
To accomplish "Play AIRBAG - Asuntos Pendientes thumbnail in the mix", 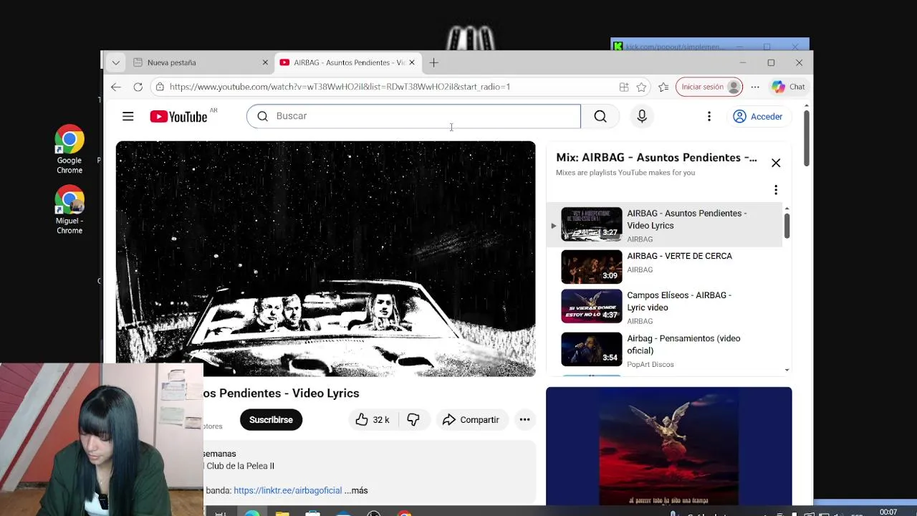I will (592, 224).
